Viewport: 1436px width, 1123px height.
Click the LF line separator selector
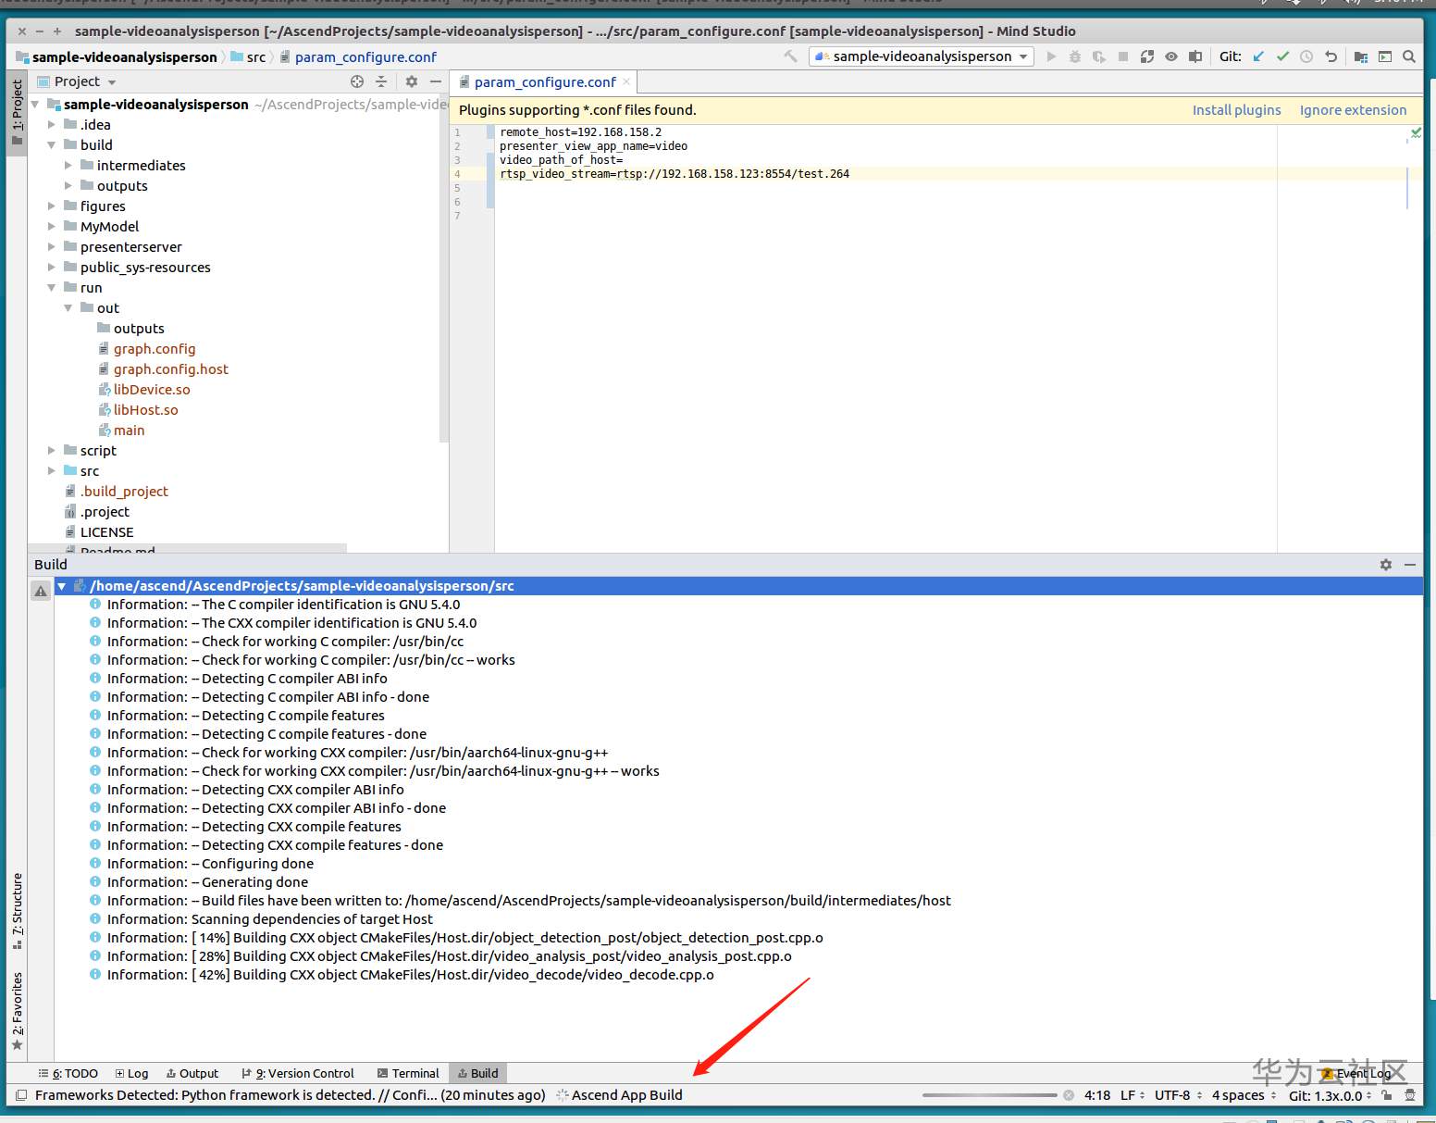tap(1133, 1095)
